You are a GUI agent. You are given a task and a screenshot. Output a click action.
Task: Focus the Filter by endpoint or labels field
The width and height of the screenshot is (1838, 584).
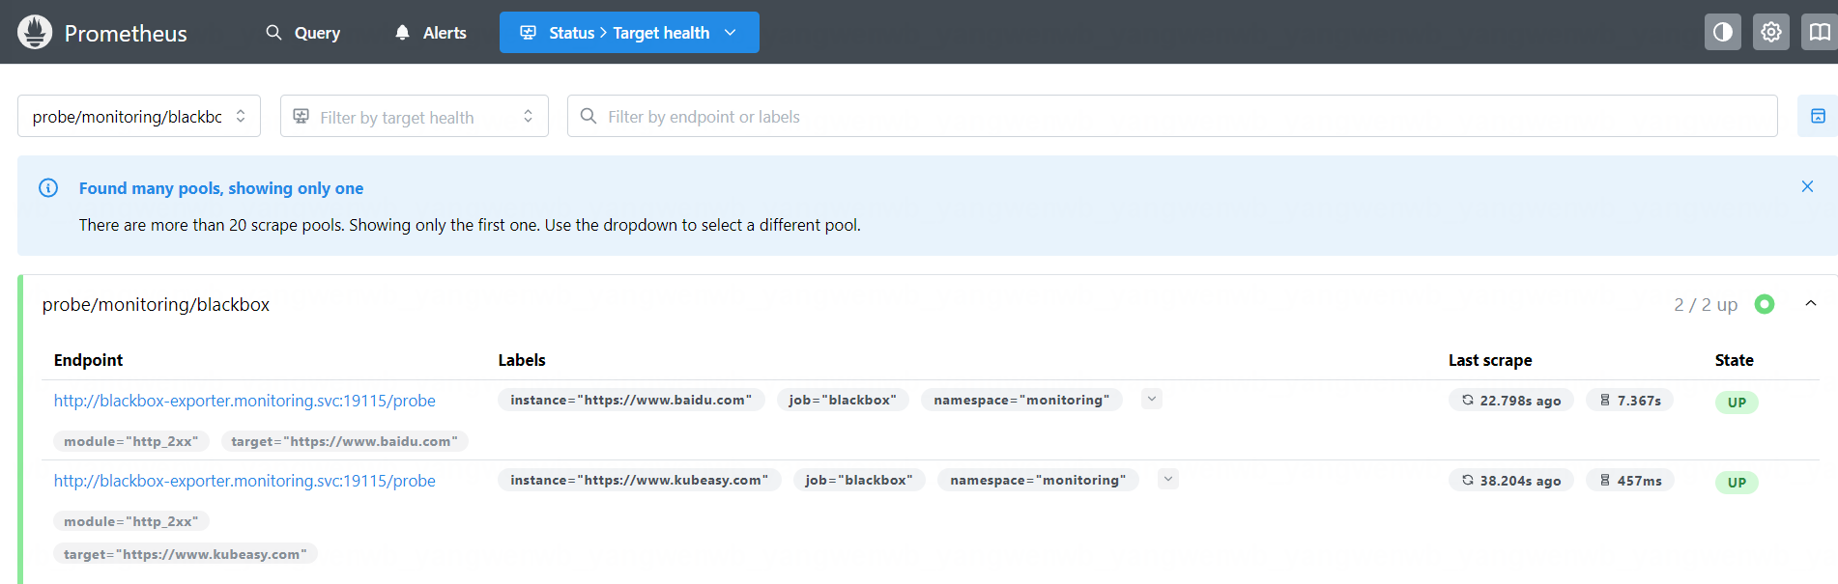[1171, 117]
